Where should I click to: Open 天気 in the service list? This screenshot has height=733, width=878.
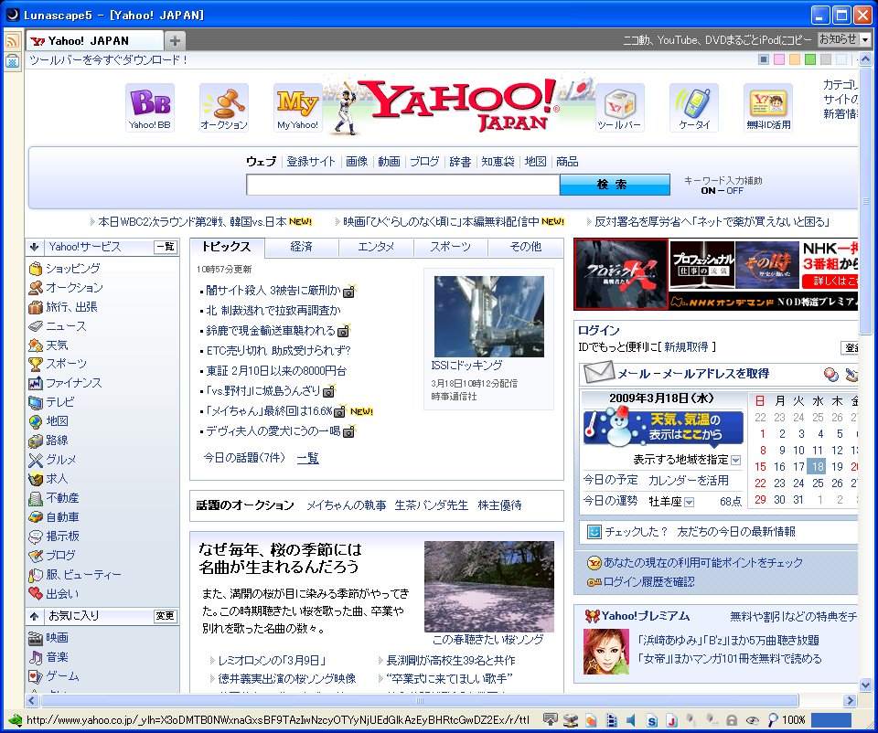[57, 345]
